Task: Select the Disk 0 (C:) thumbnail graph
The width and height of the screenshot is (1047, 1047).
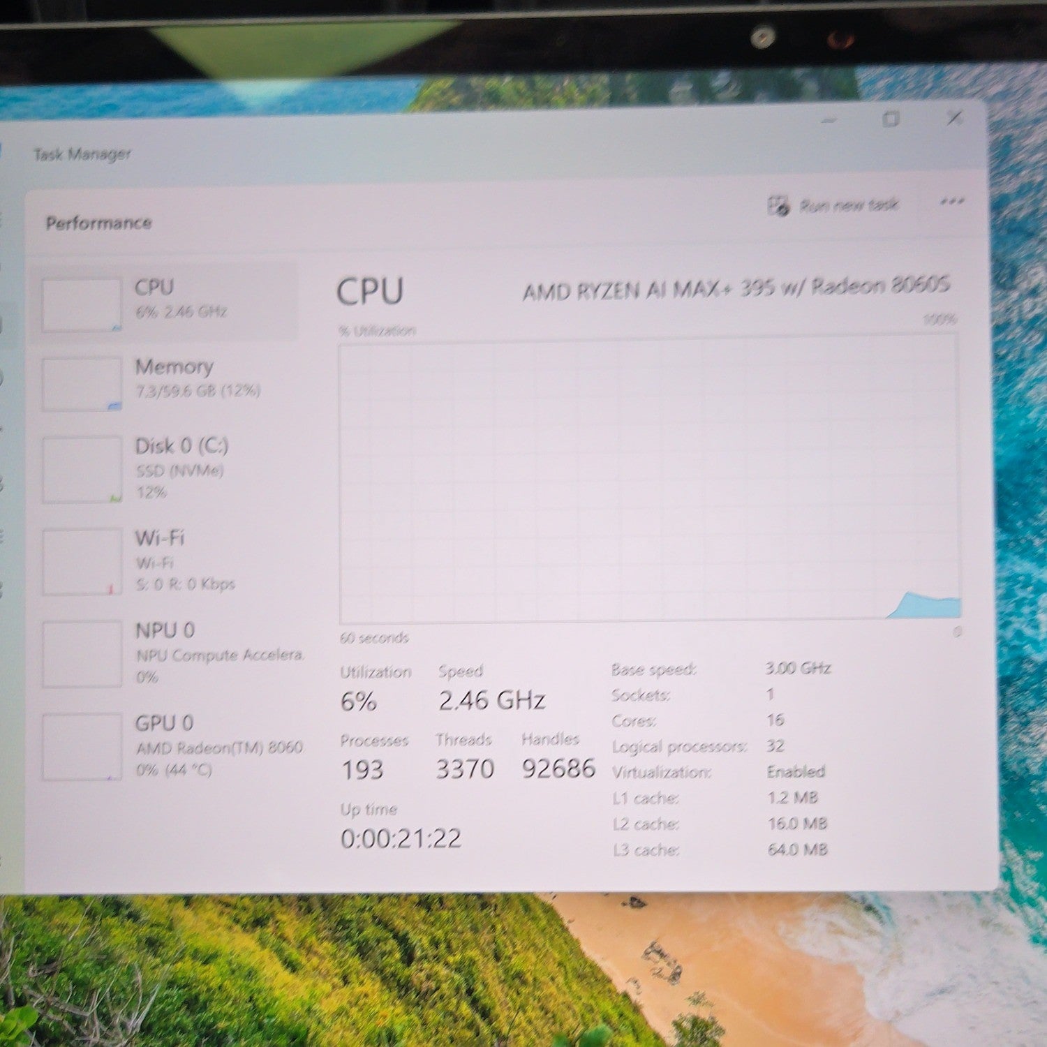Action: point(82,470)
